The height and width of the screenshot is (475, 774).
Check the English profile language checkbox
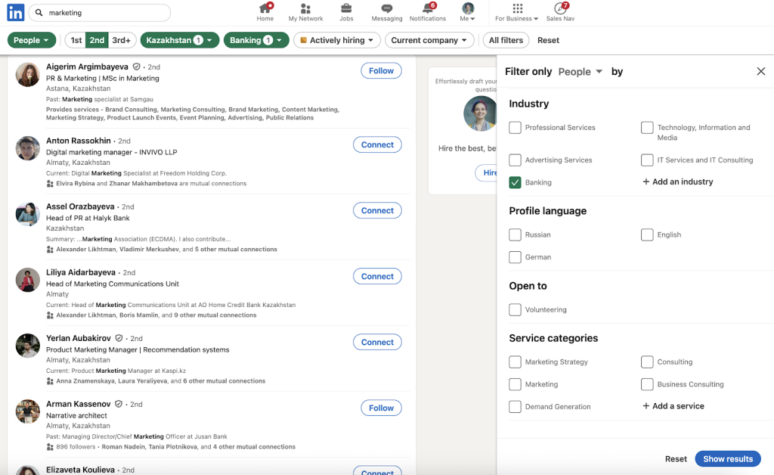pos(647,234)
